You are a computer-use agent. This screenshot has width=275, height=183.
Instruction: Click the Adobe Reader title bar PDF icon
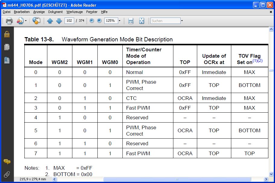click(4, 5)
